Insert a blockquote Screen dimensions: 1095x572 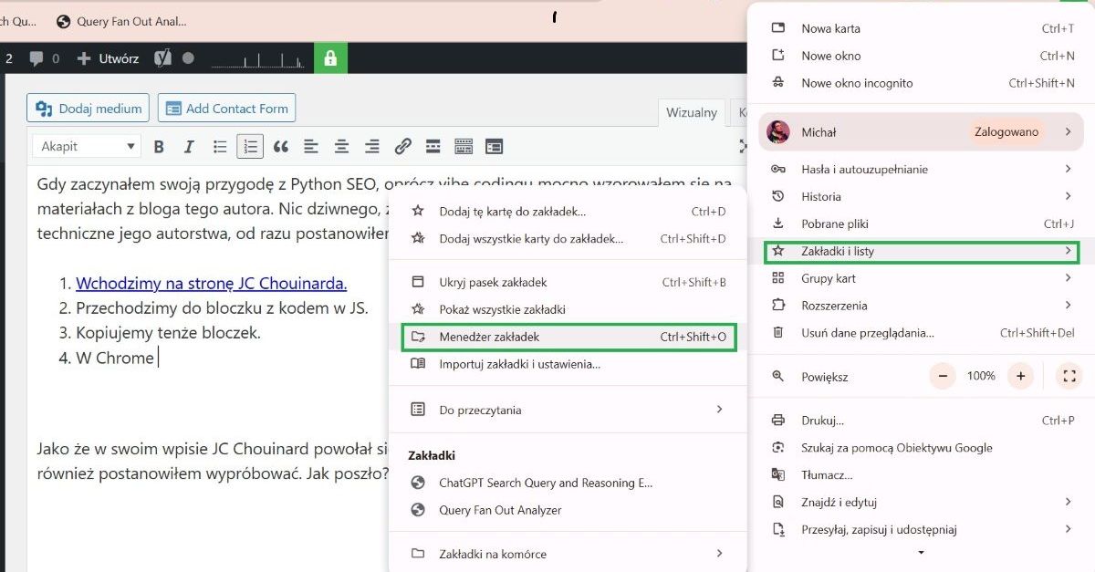[x=280, y=146]
